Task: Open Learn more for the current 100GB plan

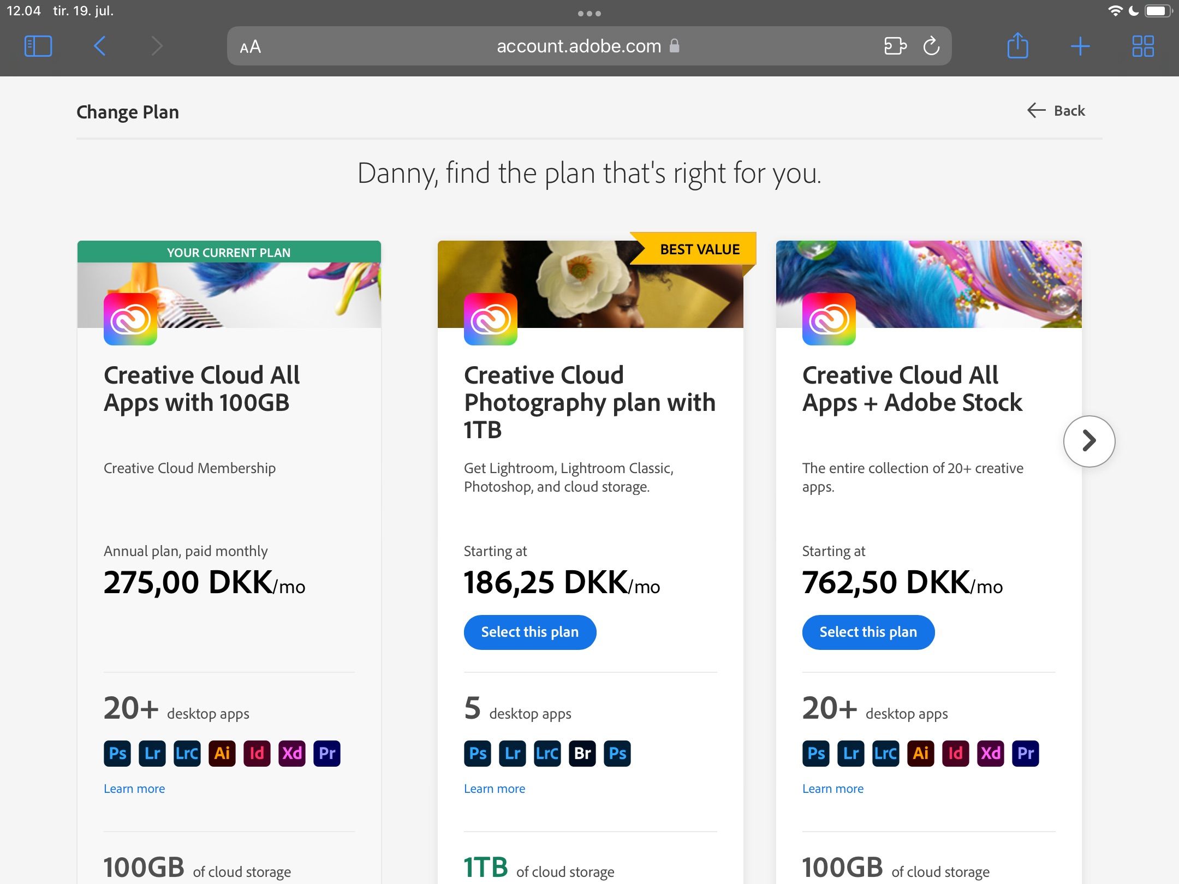Action: point(134,789)
